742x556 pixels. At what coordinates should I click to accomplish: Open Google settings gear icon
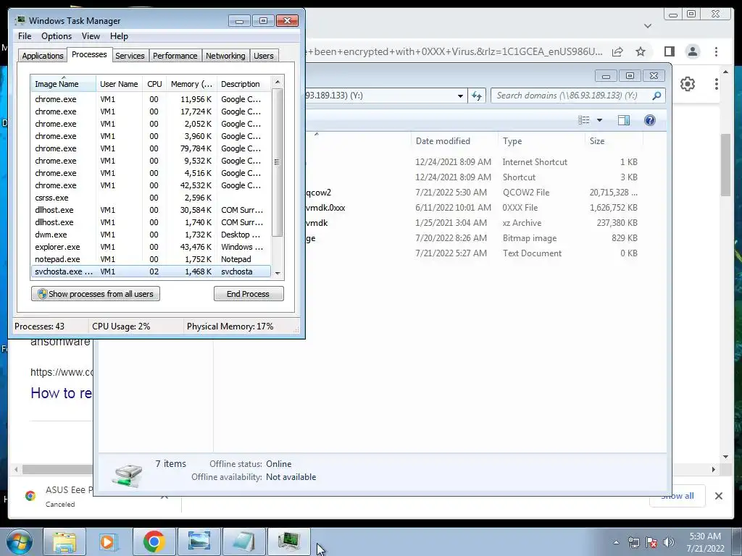[x=688, y=84]
